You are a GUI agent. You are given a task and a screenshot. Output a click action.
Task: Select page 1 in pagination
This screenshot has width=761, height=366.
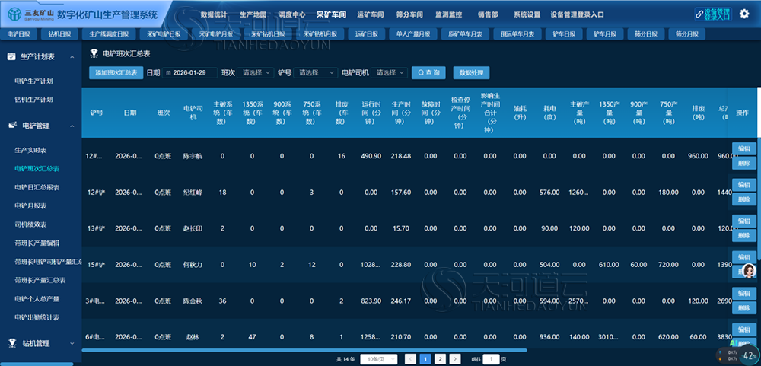pos(425,358)
